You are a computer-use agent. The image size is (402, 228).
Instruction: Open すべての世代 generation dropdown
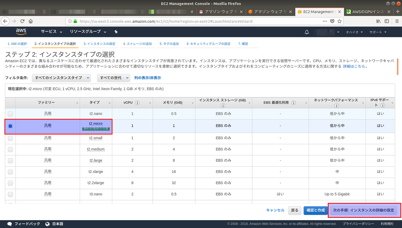click(113, 78)
